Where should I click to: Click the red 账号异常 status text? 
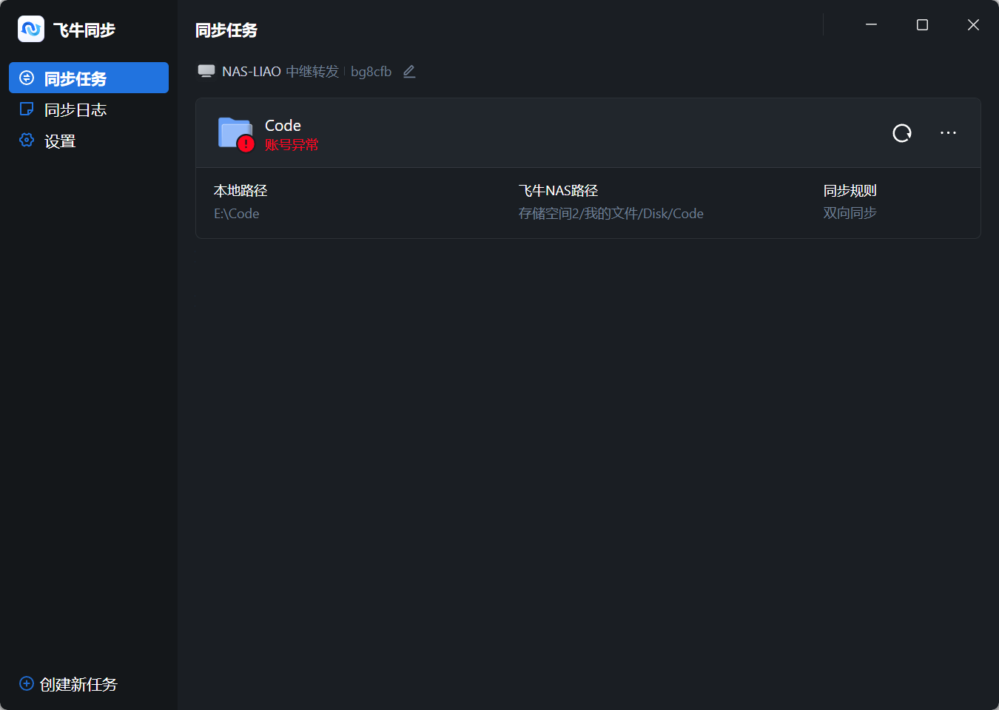pos(292,145)
